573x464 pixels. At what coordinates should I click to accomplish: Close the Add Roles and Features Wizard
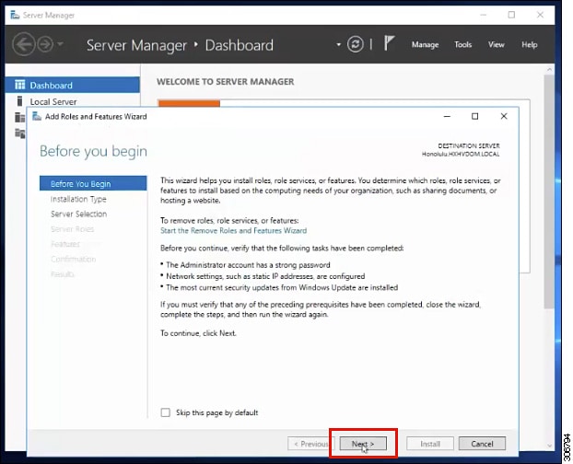coord(504,116)
